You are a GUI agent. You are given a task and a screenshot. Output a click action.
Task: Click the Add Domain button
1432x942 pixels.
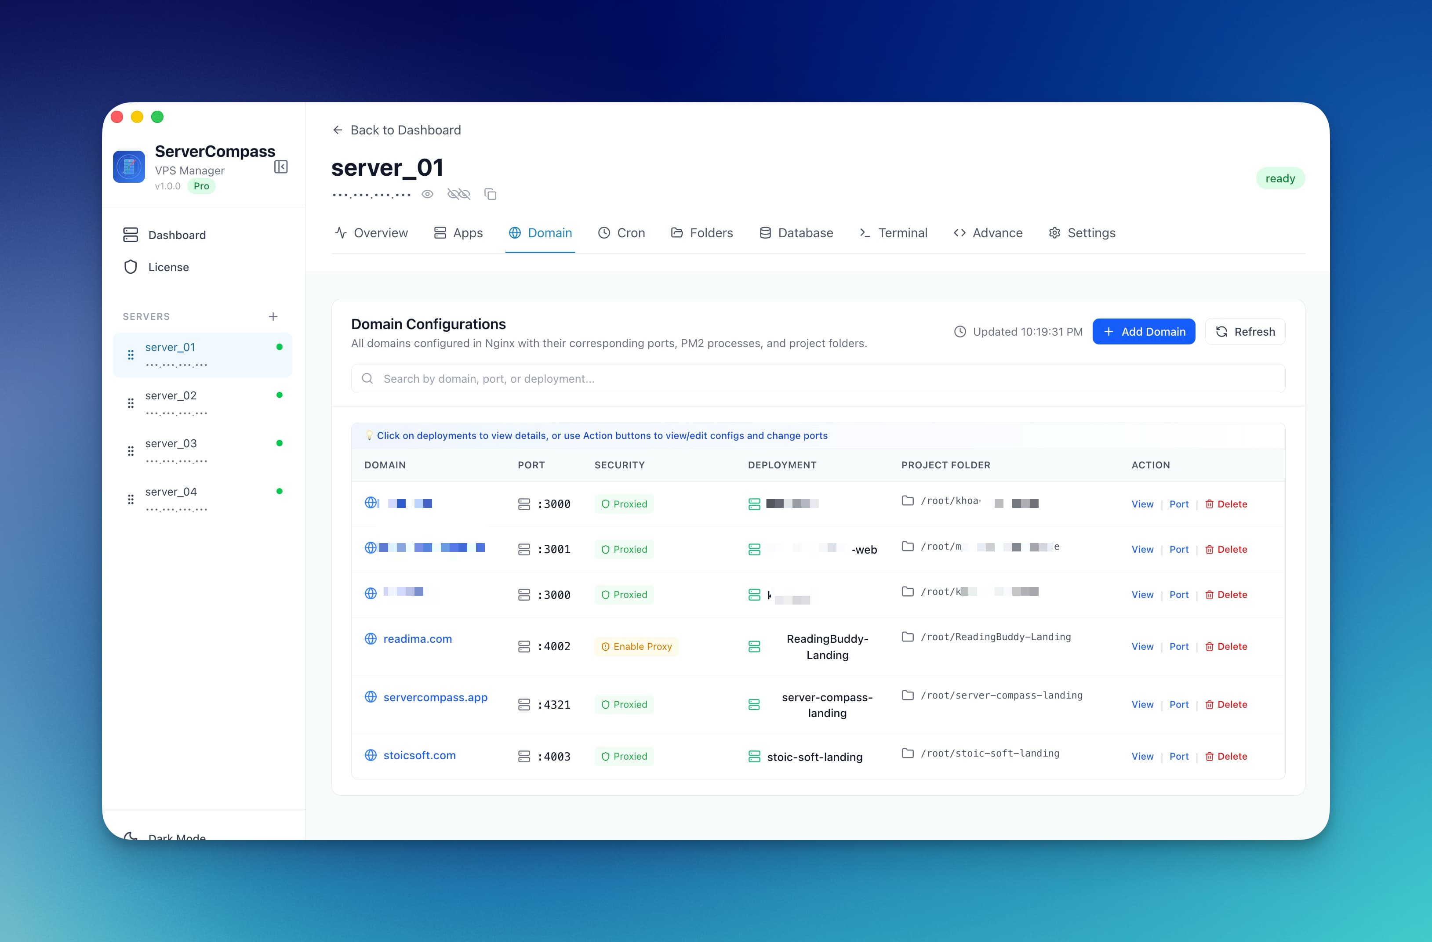pos(1143,331)
